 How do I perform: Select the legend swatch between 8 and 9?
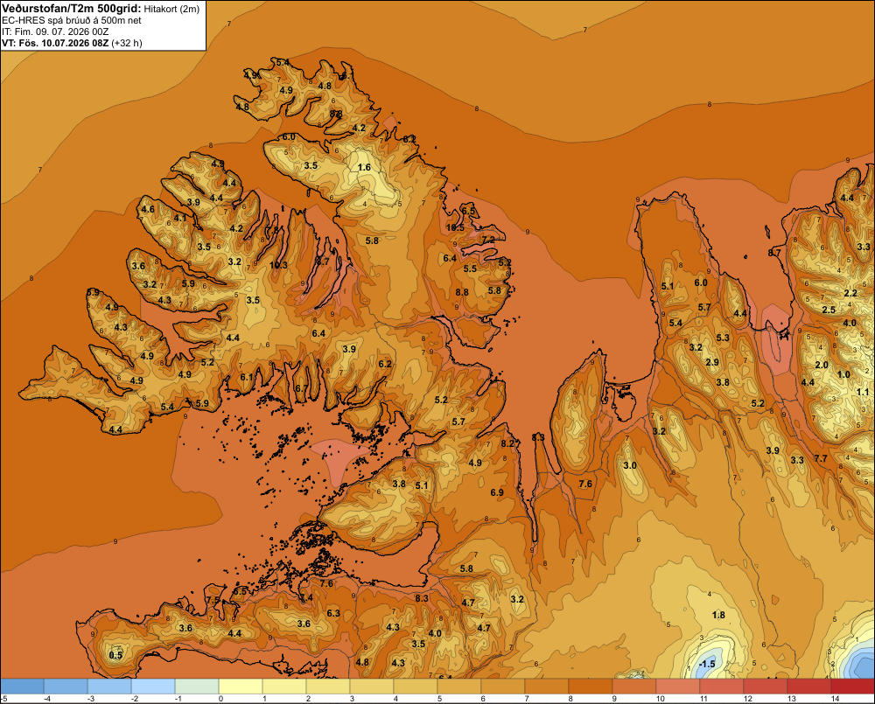(591, 687)
